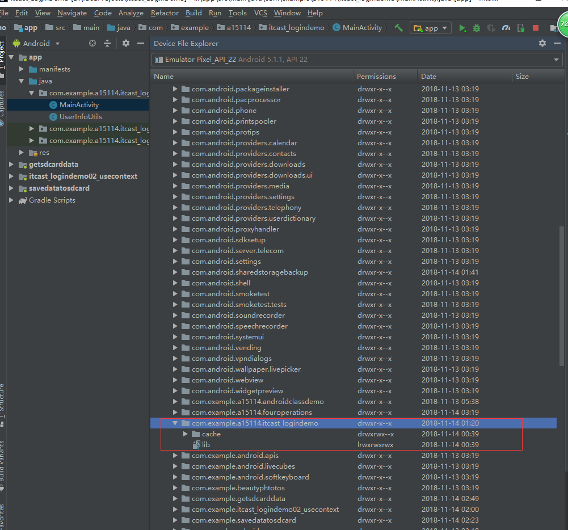Collapse the com.example.a15114.itcast_logindemo folder
The height and width of the screenshot is (530, 568).
tap(175, 423)
